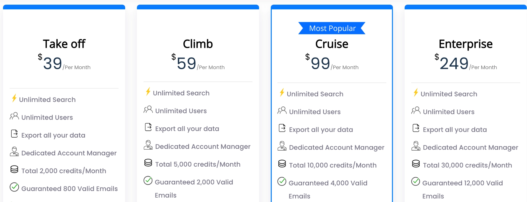Select the Cruise plan title
The height and width of the screenshot is (202, 527).
point(332,43)
